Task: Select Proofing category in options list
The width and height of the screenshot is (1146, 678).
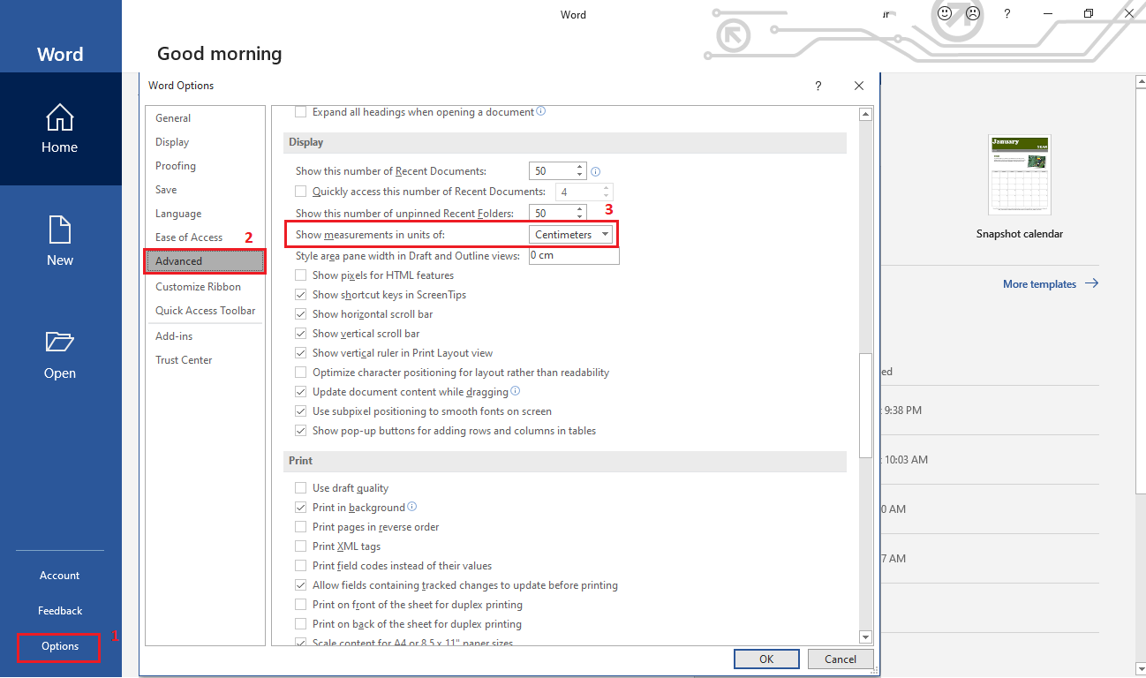Action: click(205, 166)
